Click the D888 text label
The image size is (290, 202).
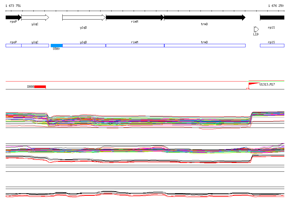click(30, 87)
